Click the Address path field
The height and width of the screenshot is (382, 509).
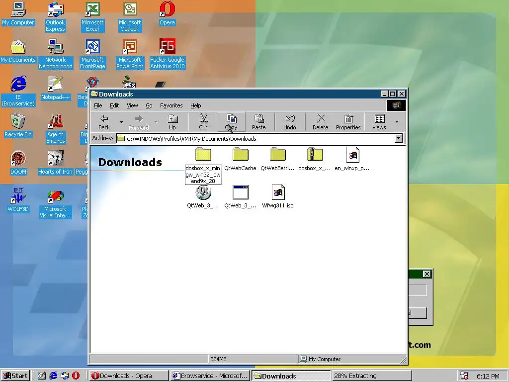point(255,139)
